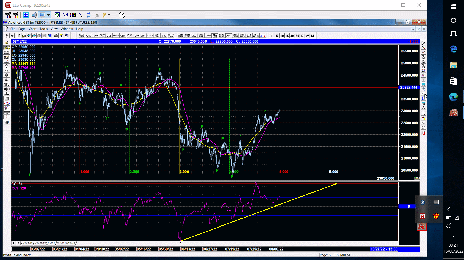Select the Gann tool in left toolbar
Screen dimensions: 464x260
(x=7, y=108)
